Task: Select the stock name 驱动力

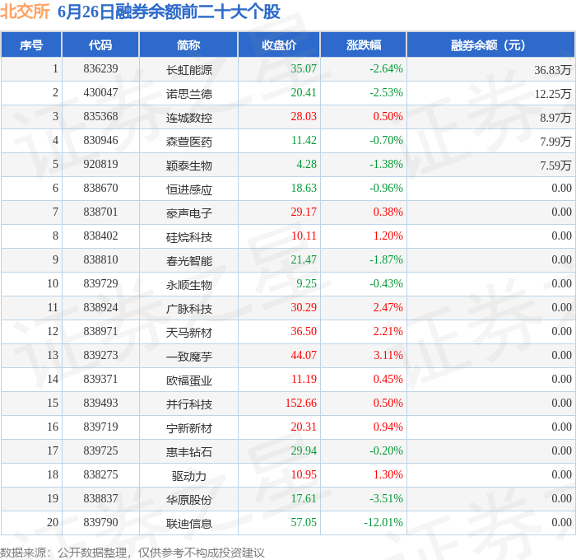Action: pos(188,476)
